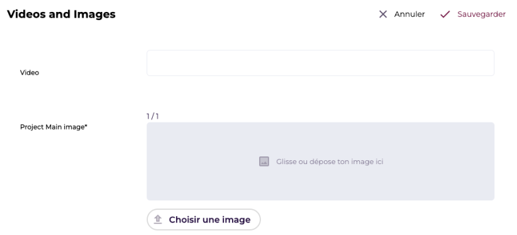Click the upload arrow icon on Choisir button
Screen dimensions: 517x235
pos(158,219)
